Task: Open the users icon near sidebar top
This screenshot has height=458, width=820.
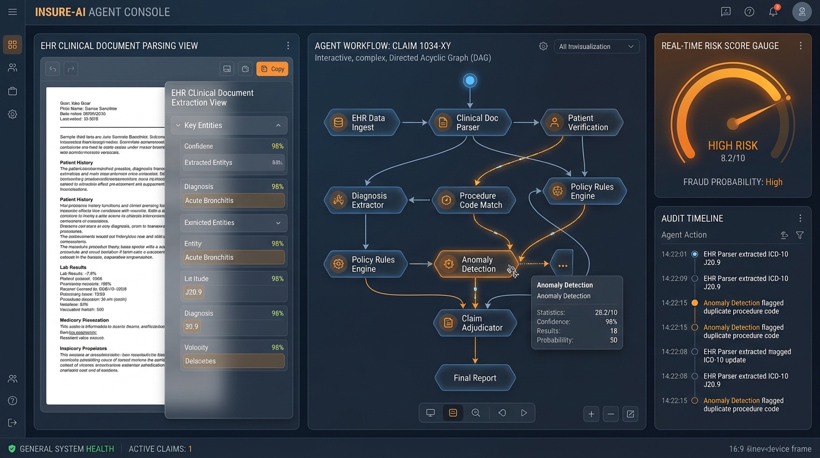Action: point(13,68)
